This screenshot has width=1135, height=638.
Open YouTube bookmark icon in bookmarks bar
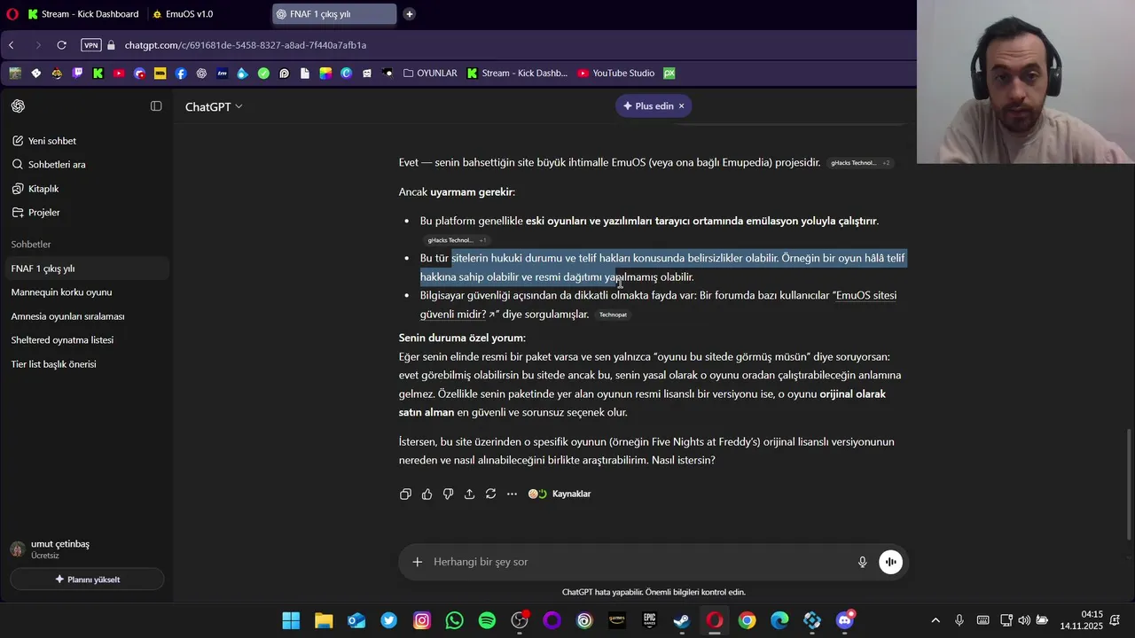[119, 74]
